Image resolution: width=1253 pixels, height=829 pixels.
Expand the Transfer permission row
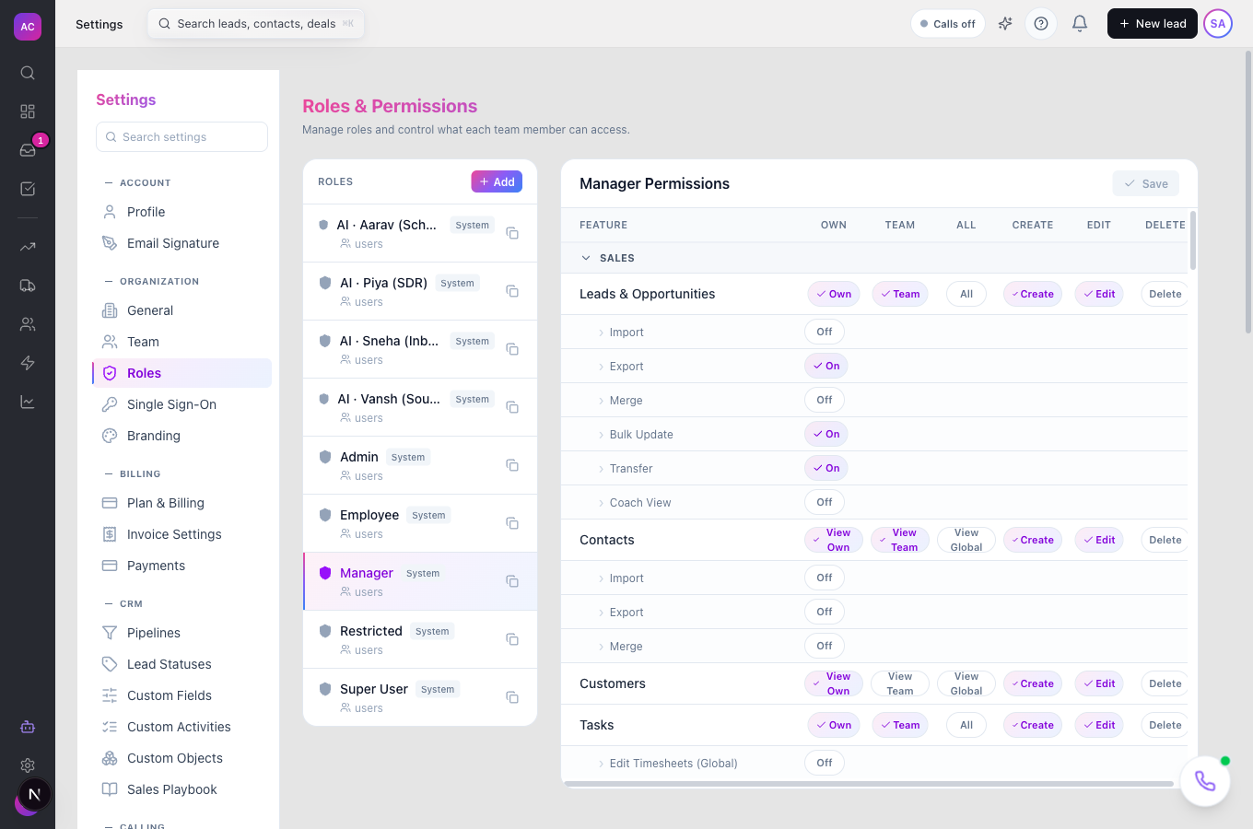click(602, 469)
